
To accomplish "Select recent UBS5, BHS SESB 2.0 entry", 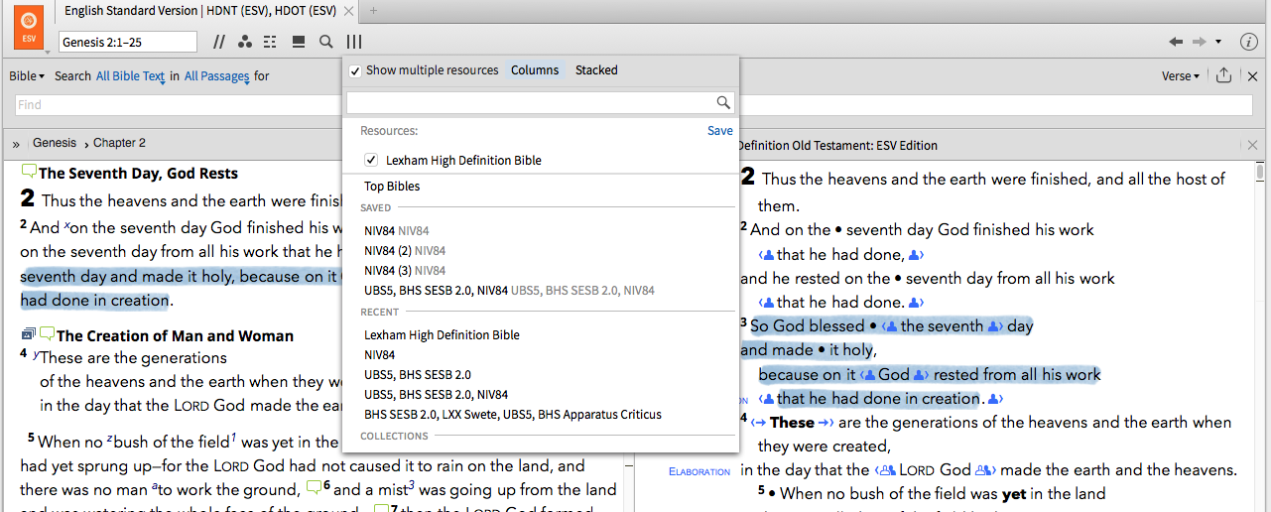I will coord(418,375).
